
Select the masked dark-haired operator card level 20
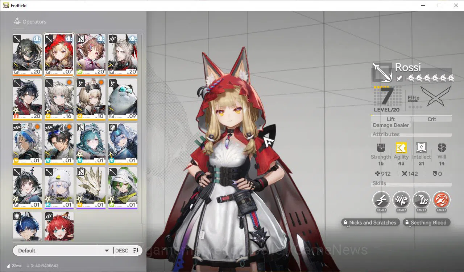[27, 55]
